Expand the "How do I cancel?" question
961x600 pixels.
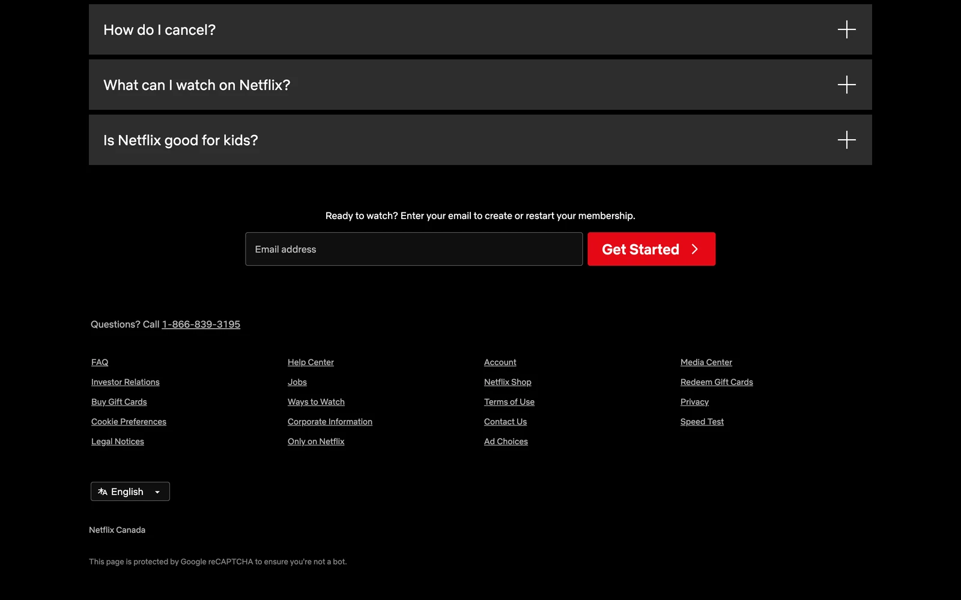(480, 29)
